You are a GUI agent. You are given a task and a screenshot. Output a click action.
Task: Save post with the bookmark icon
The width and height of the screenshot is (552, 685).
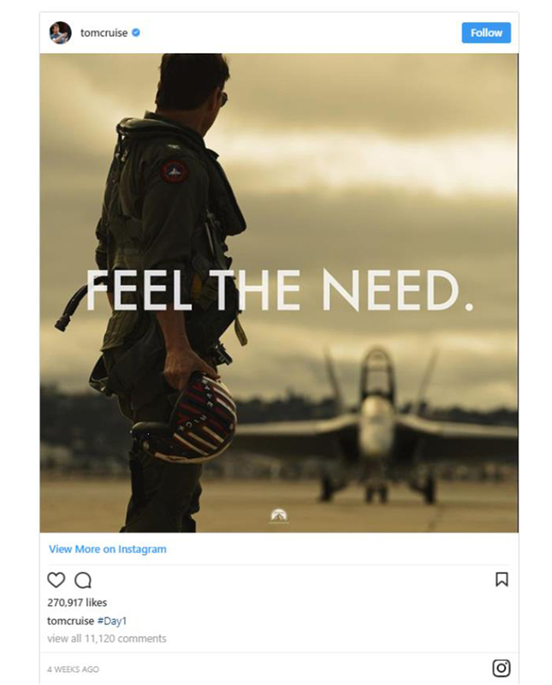(x=502, y=580)
